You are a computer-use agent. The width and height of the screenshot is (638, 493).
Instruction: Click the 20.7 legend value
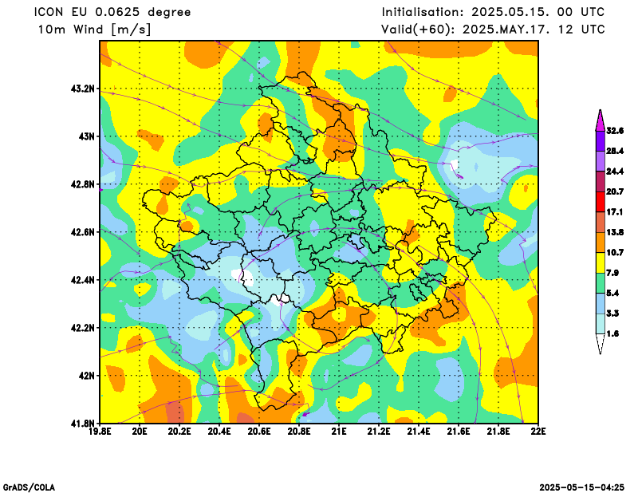click(x=615, y=191)
